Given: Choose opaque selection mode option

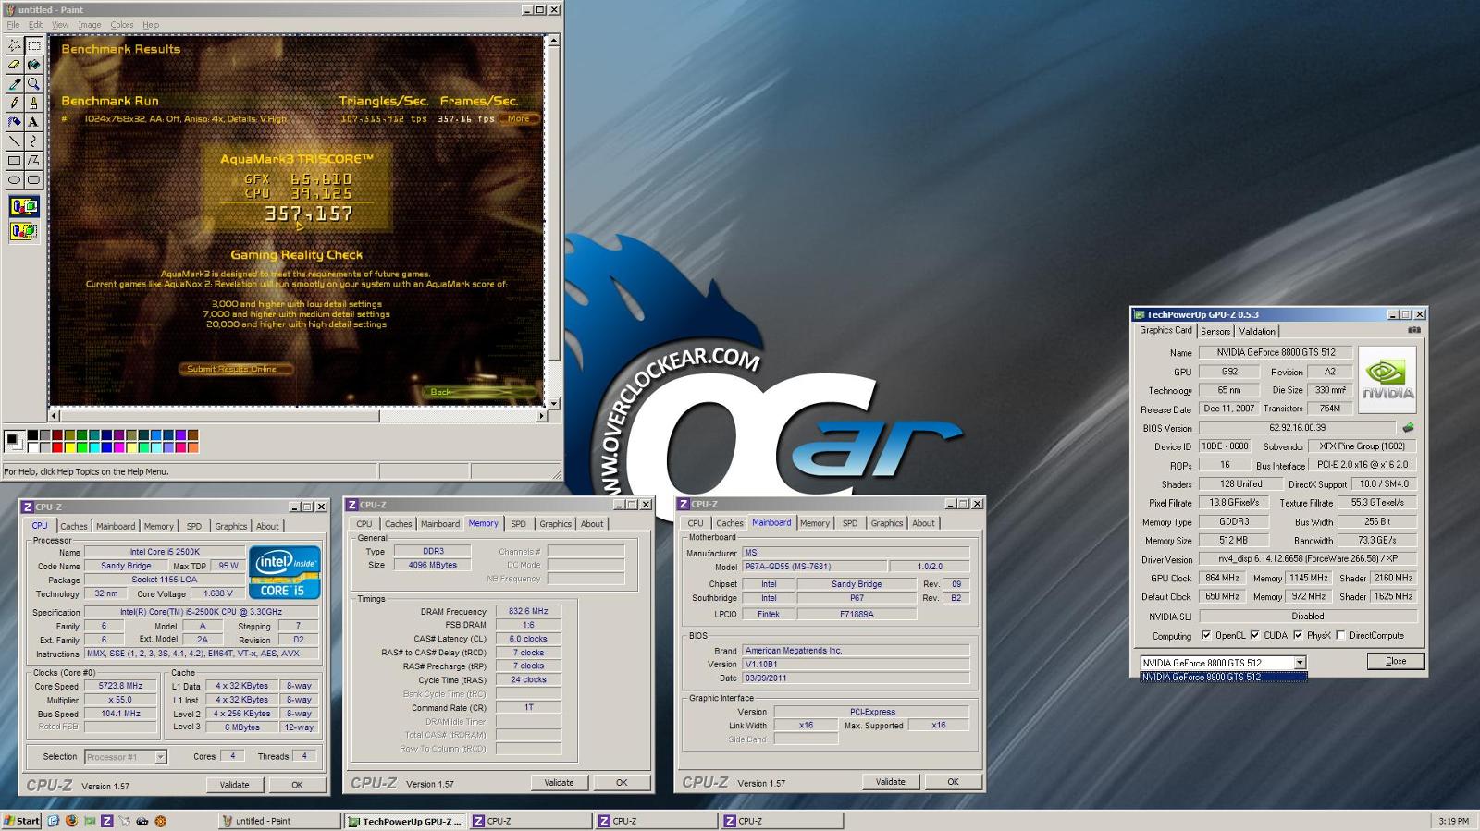Looking at the screenshot, I should (24, 206).
